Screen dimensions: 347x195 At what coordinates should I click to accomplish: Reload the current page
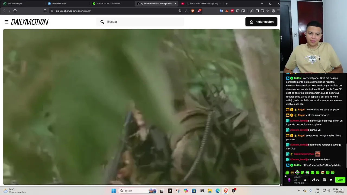click(x=15, y=11)
